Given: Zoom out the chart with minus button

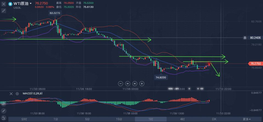Looking at the screenshot, I should [120, 84].
